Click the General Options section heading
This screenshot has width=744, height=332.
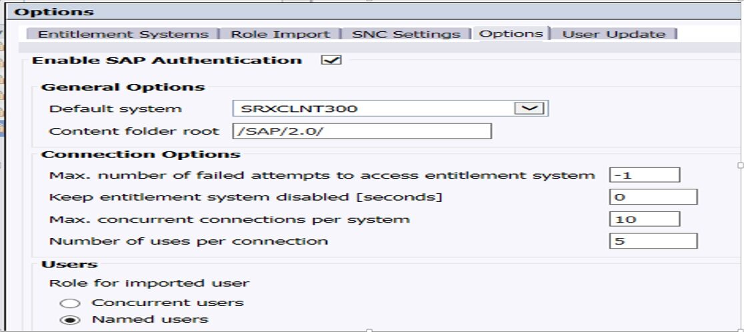(123, 87)
